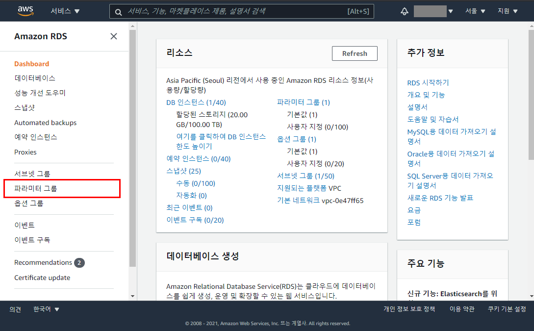Focus the AWS services search field
Viewport: 534px width, 331px height.
click(241, 11)
